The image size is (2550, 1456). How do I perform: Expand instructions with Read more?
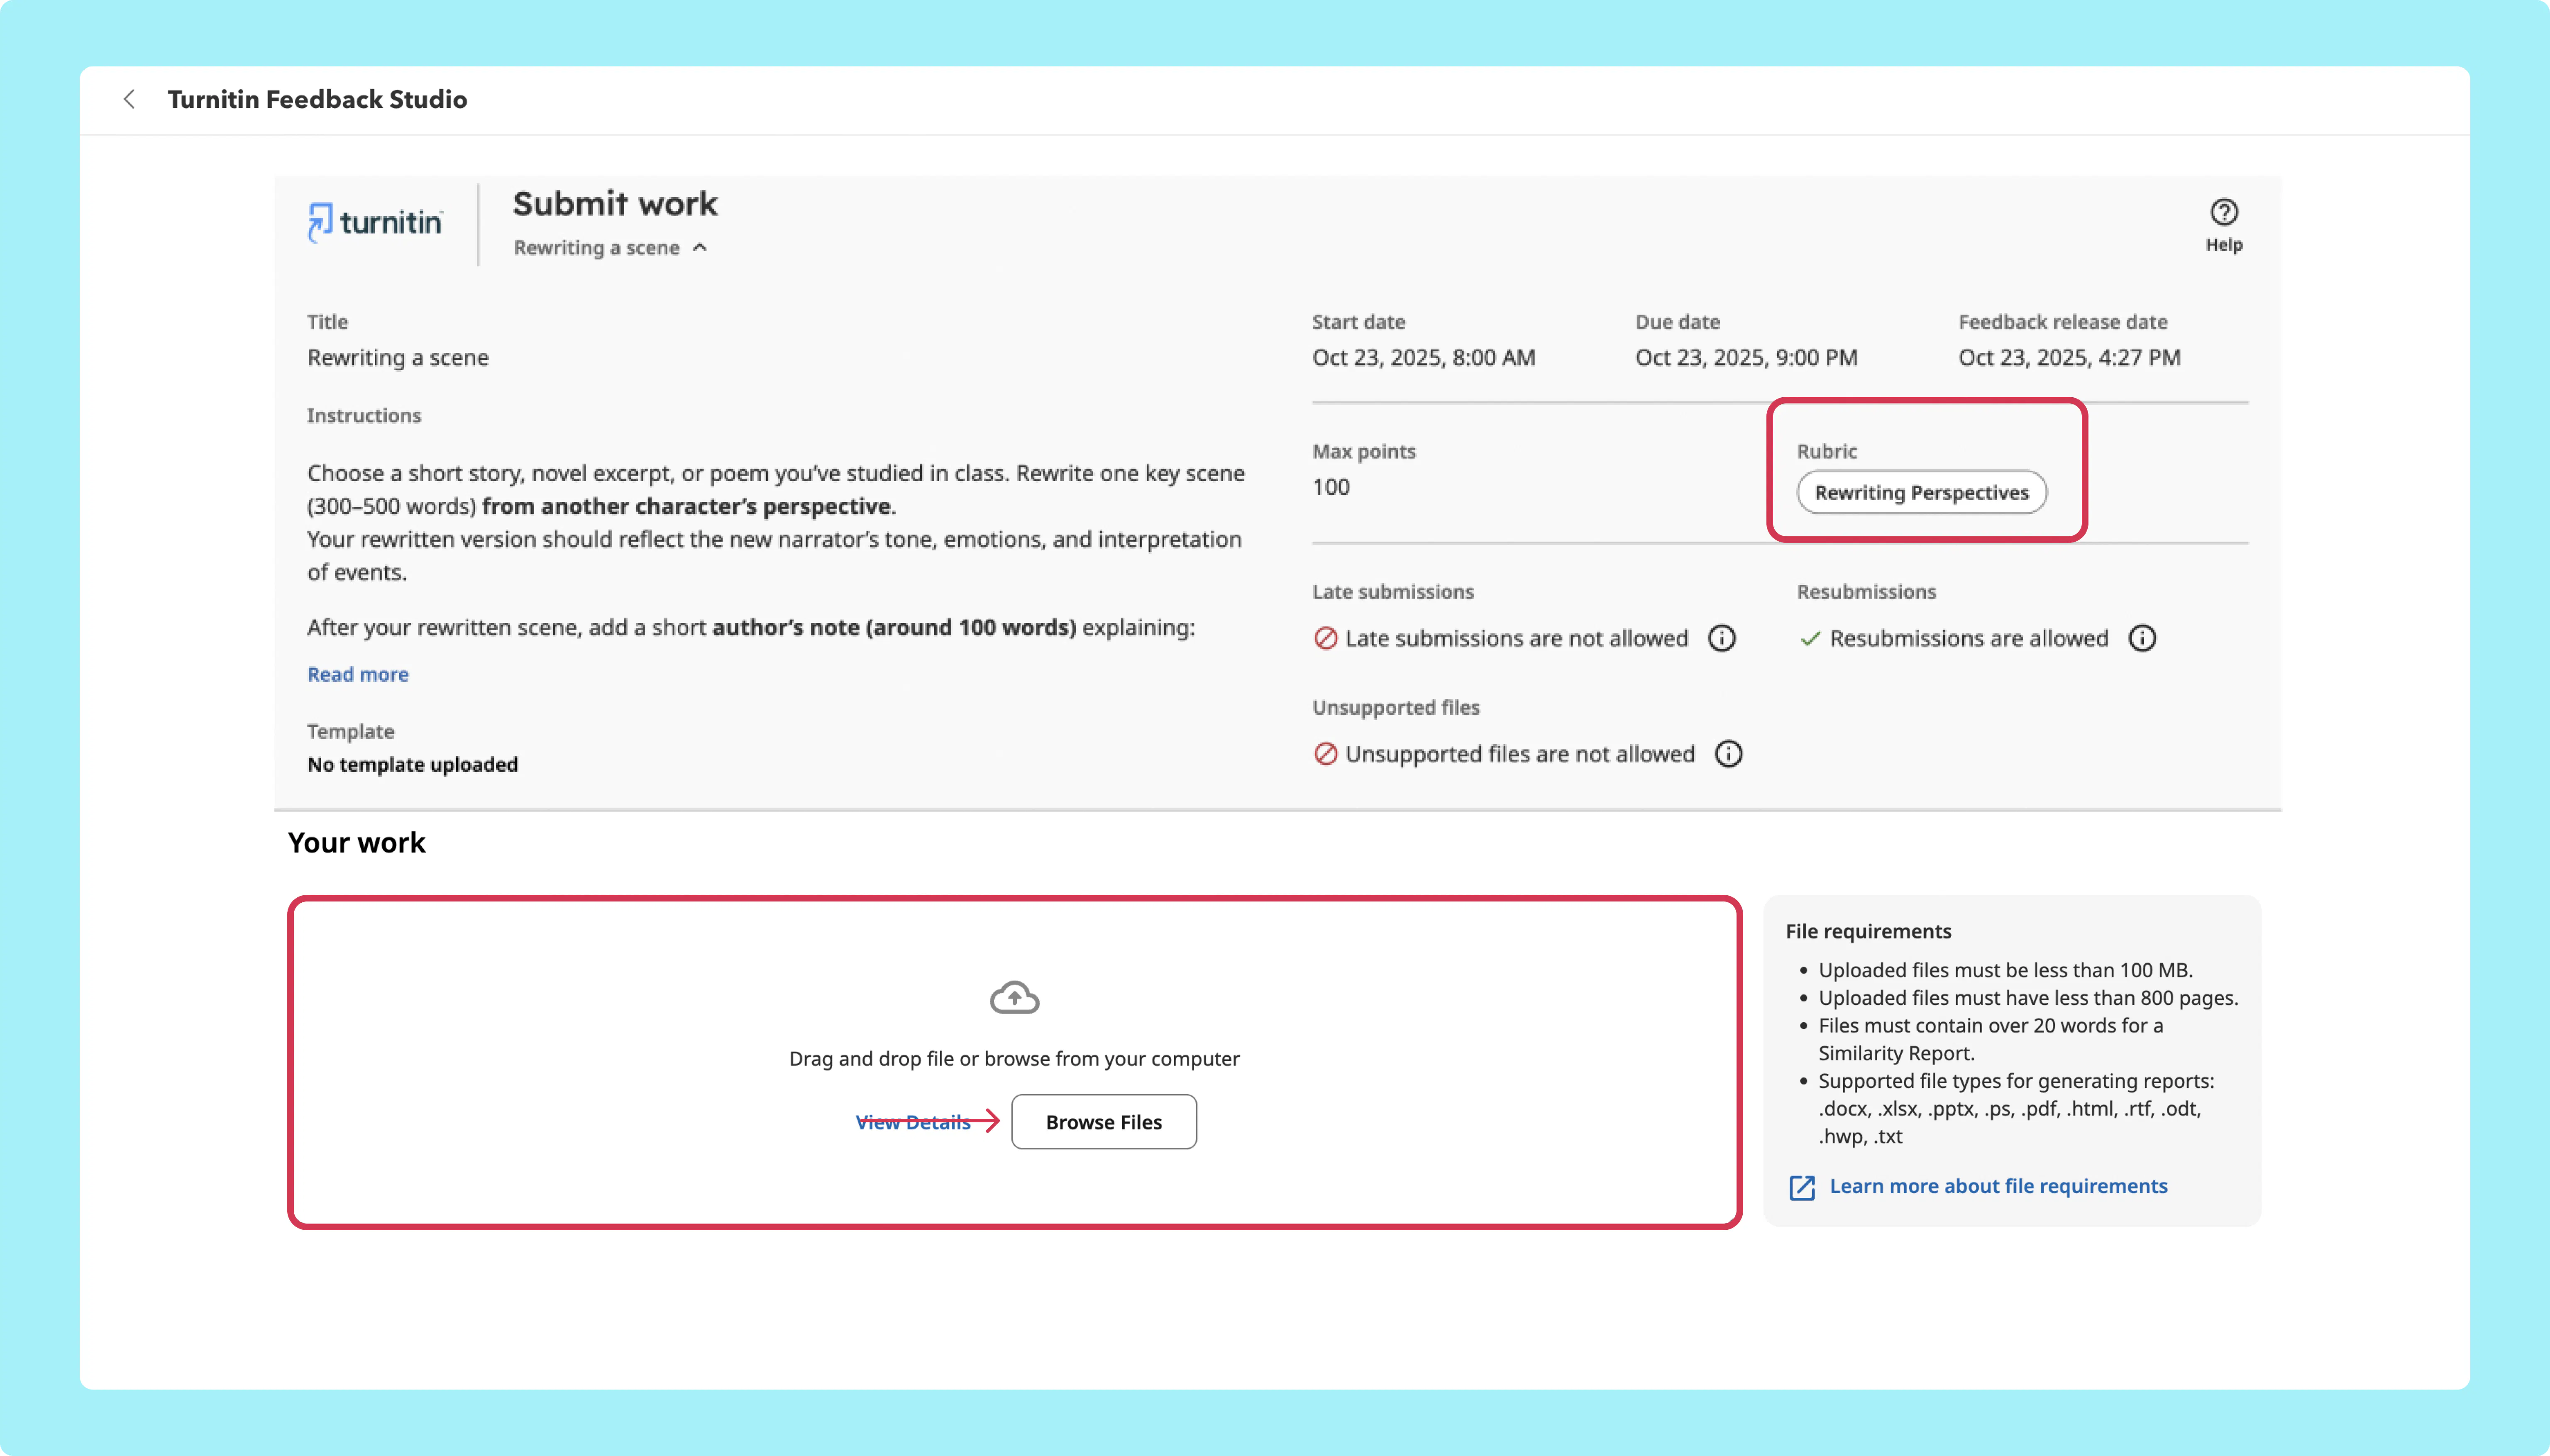[x=358, y=674]
